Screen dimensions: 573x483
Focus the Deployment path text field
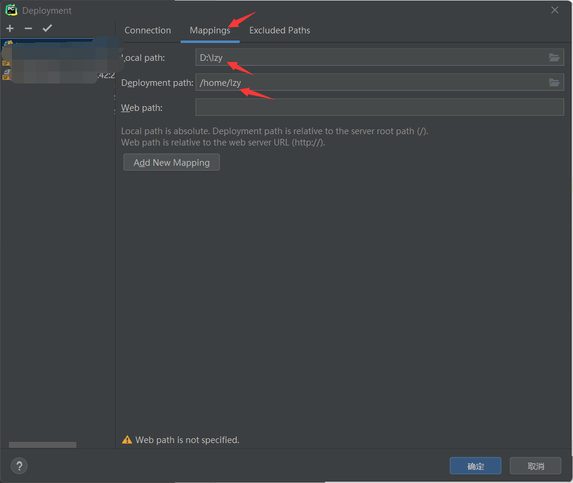[x=370, y=83]
